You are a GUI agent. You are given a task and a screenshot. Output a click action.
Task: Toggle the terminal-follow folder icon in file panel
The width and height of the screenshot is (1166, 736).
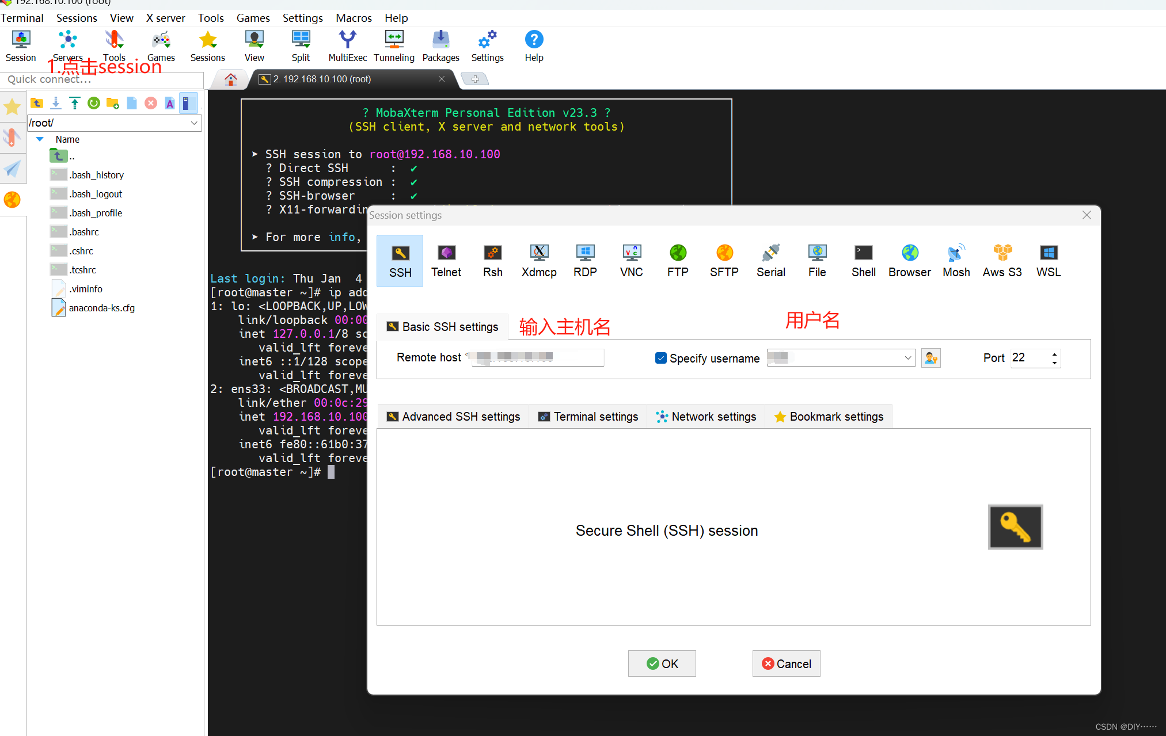point(187,104)
